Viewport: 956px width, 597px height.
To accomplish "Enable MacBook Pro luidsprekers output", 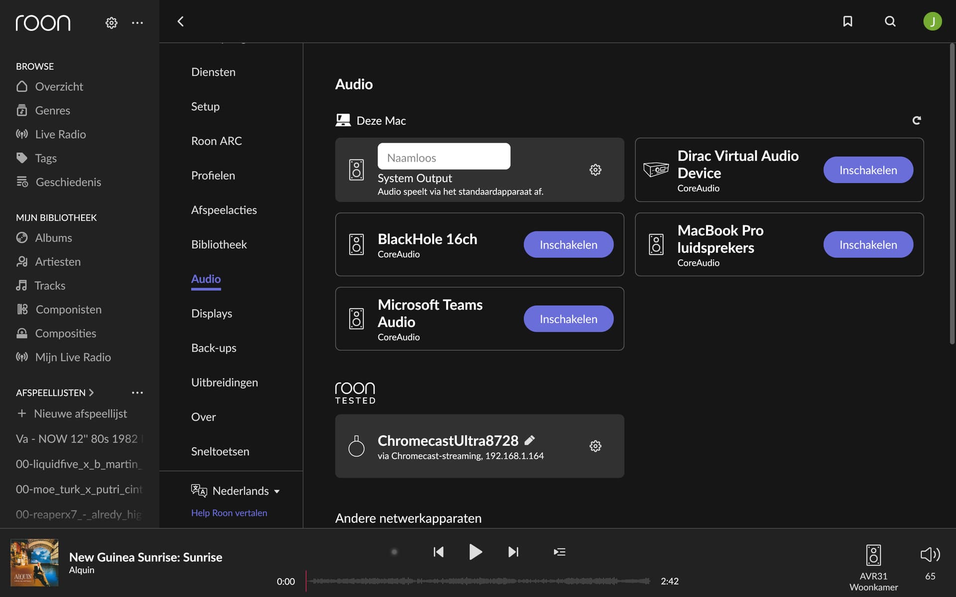I will tap(868, 244).
